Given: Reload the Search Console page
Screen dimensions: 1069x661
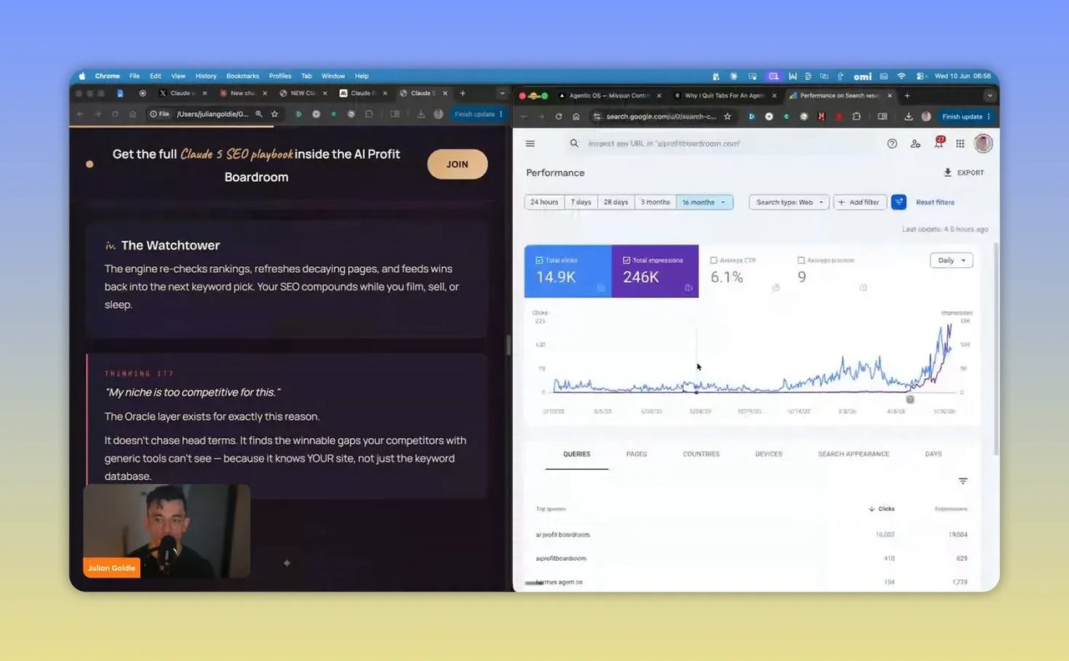Looking at the screenshot, I should click(x=559, y=116).
